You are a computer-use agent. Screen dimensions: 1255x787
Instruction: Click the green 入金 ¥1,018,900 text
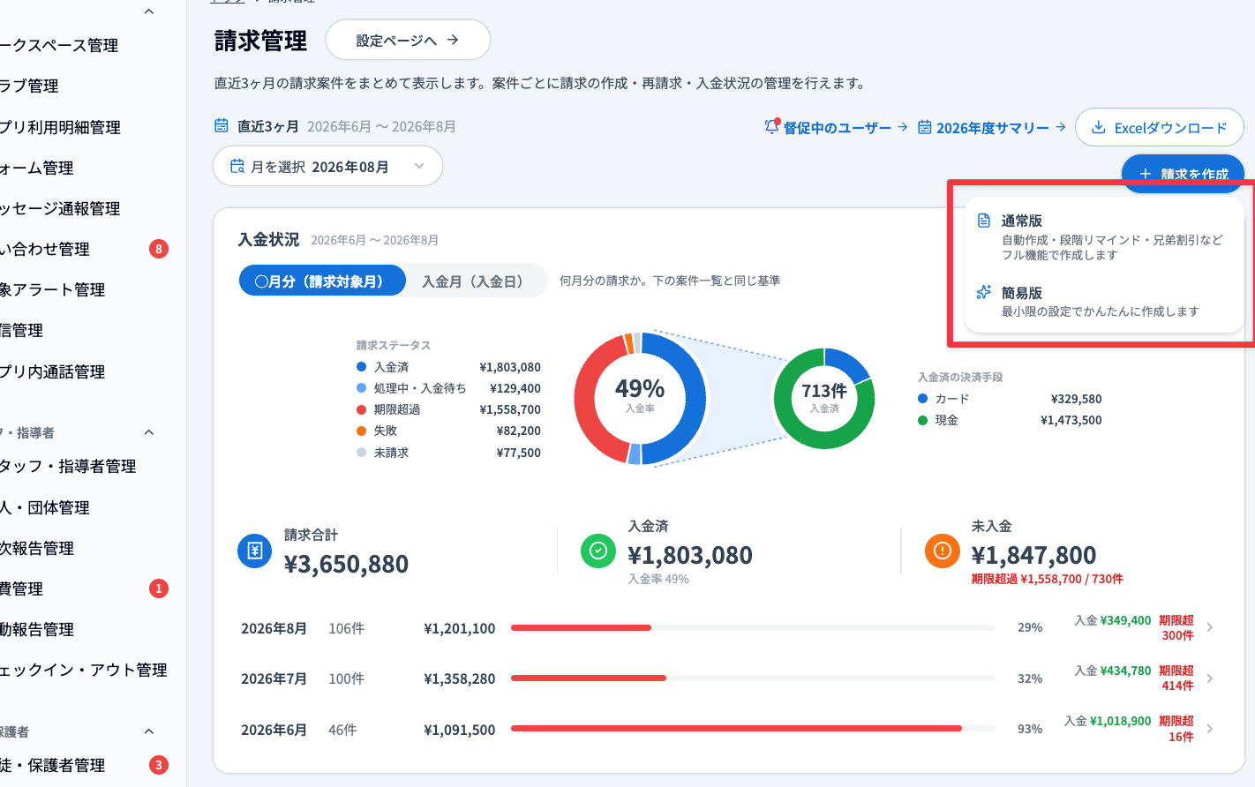pos(1108,721)
